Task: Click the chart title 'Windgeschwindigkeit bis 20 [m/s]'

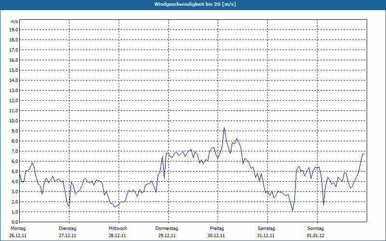Action: 195,4
